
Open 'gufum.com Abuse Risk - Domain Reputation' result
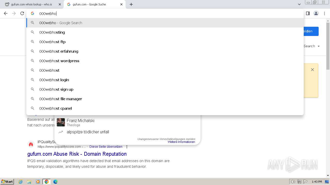click(77, 154)
